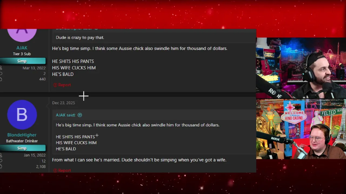Click the messages bubble icon beside count 12
The height and width of the screenshot is (194, 346).
[1, 161]
